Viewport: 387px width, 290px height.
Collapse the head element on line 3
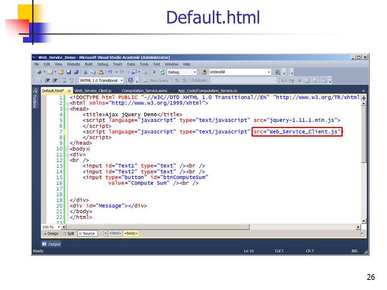(67, 109)
